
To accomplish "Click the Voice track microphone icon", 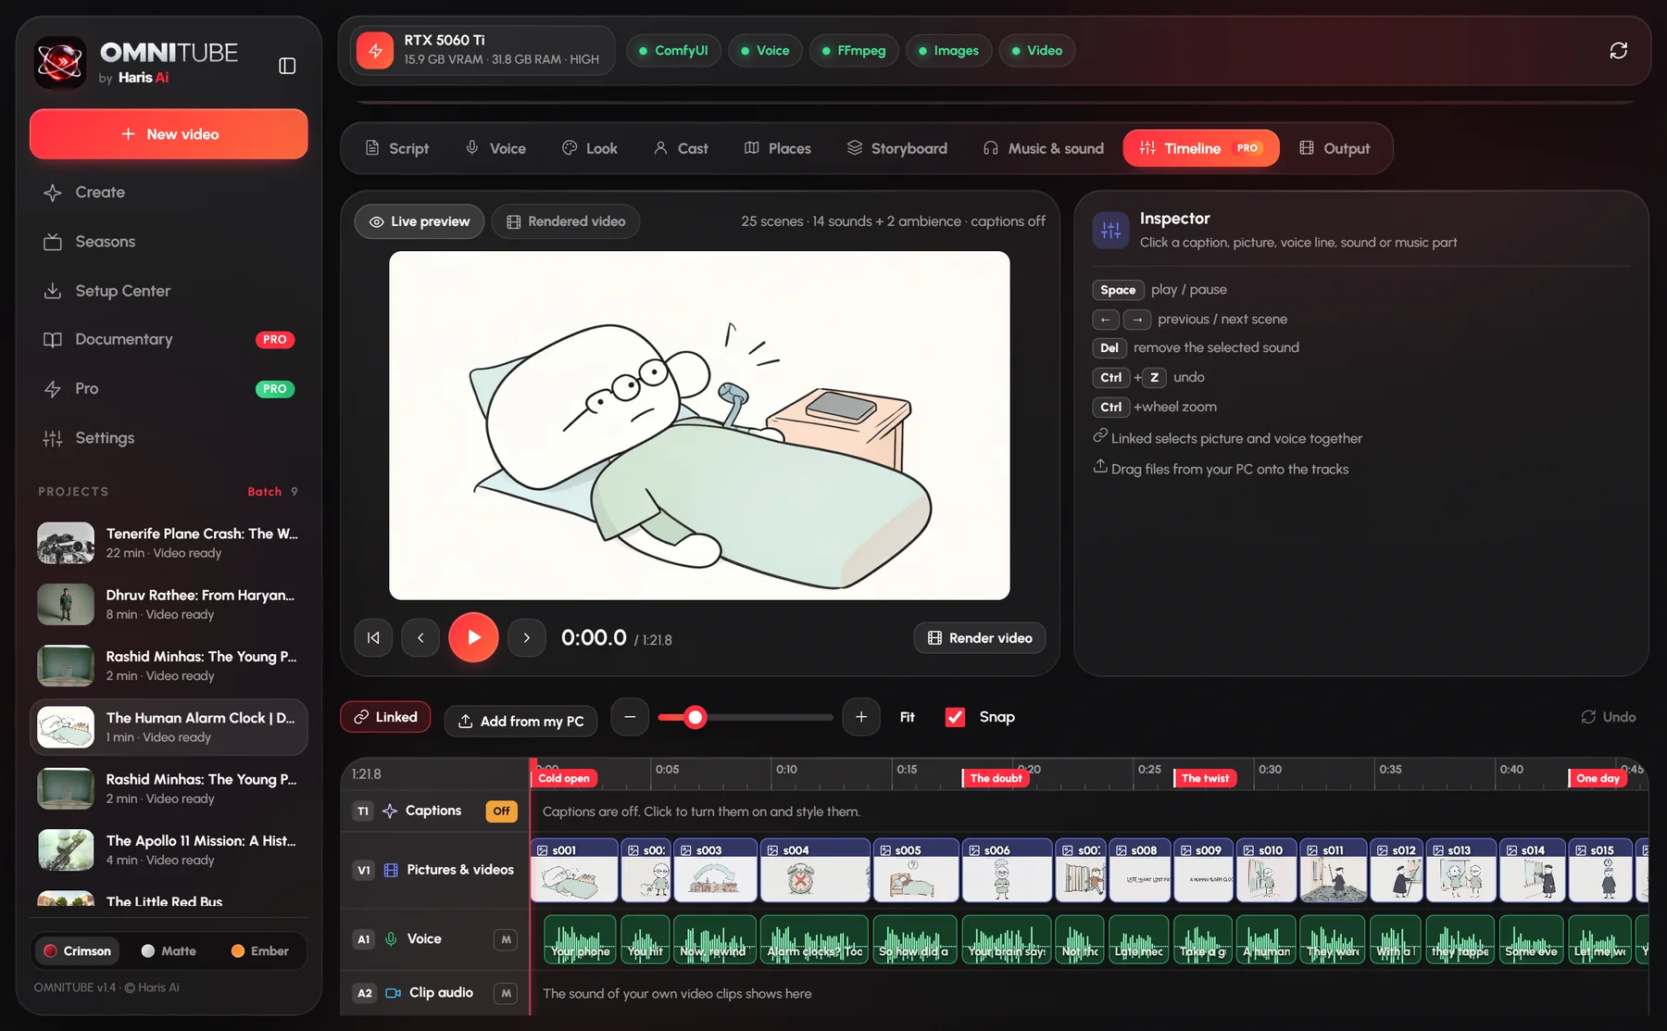I will click(x=391, y=938).
